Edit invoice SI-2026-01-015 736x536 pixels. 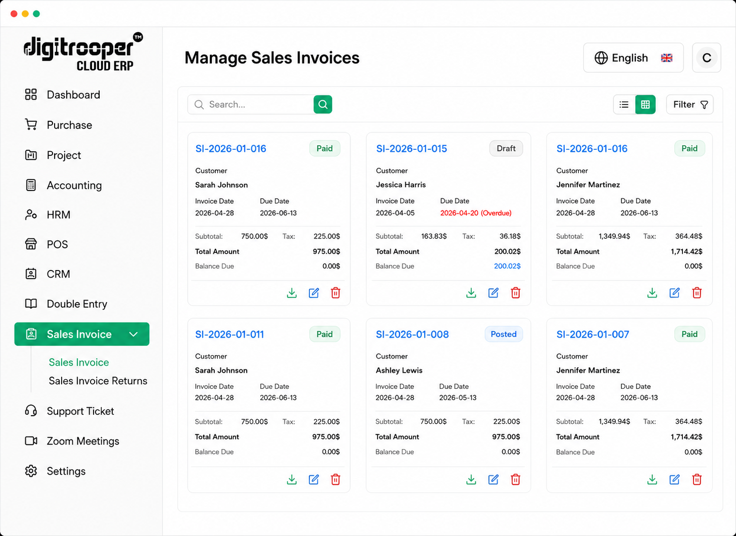click(x=493, y=293)
